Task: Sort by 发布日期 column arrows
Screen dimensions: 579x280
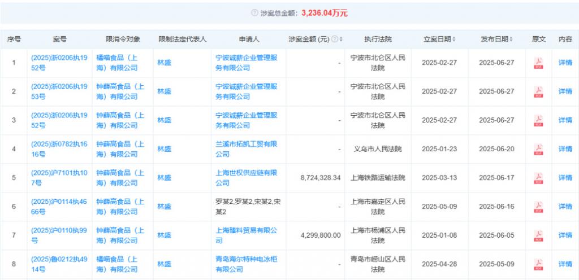Action: click(x=511, y=40)
